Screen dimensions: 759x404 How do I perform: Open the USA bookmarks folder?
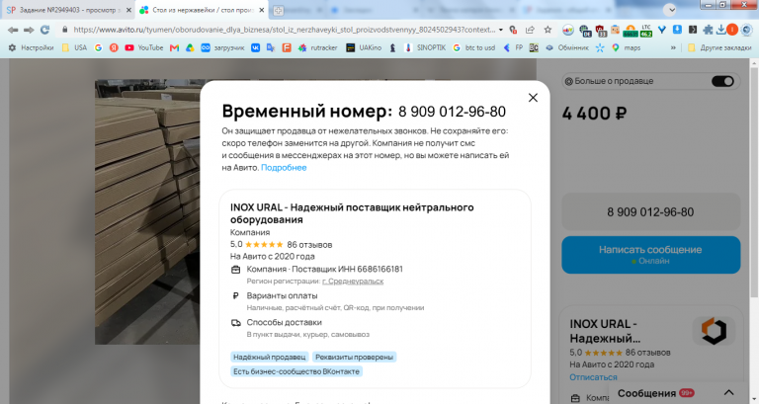[x=74, y=47]
